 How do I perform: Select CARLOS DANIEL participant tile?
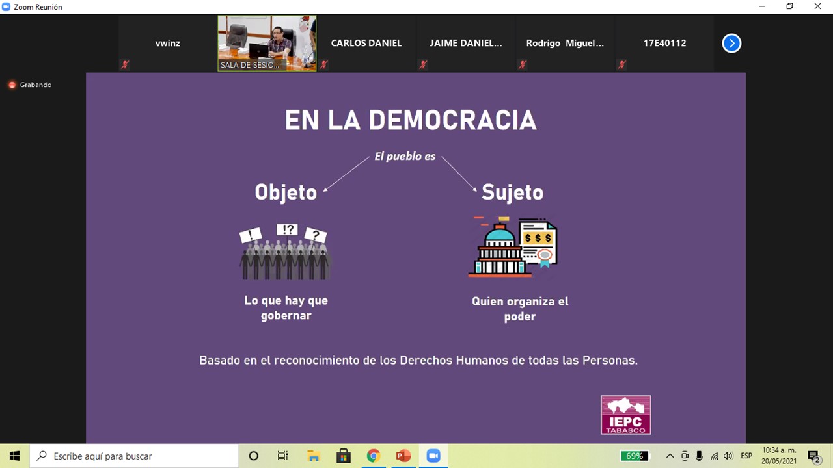coord(366,43)
